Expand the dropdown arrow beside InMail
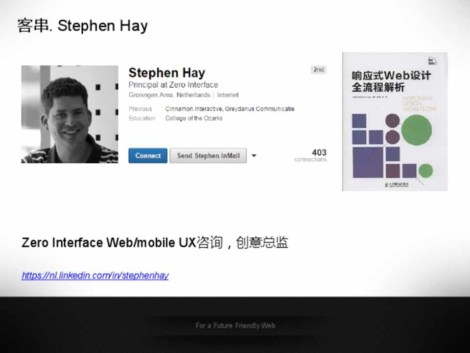This screenshot has width=470, height=353. coord(254,156)
